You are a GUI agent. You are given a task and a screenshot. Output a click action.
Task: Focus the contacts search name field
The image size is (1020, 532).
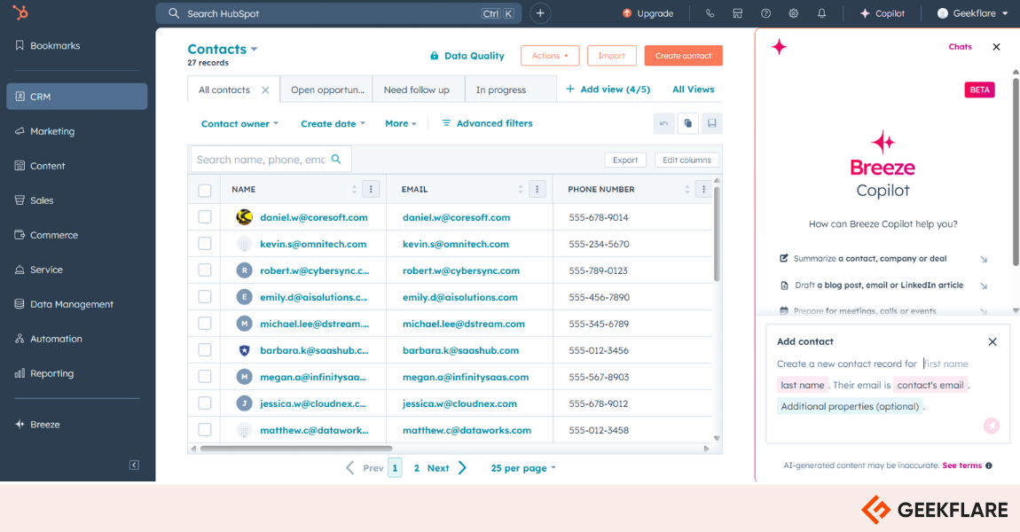pyautogui.click(x=271, y=160)
